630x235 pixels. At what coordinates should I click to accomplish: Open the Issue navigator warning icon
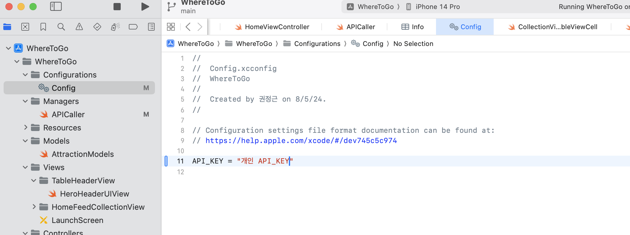[x=79, y=27]
